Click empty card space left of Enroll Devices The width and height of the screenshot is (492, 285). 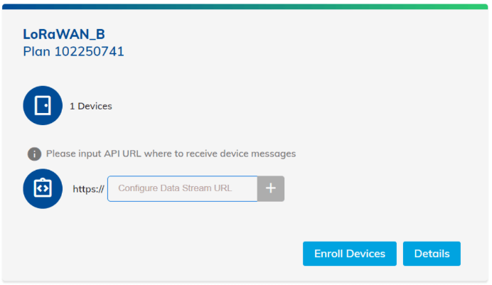[x=178, y=254]
